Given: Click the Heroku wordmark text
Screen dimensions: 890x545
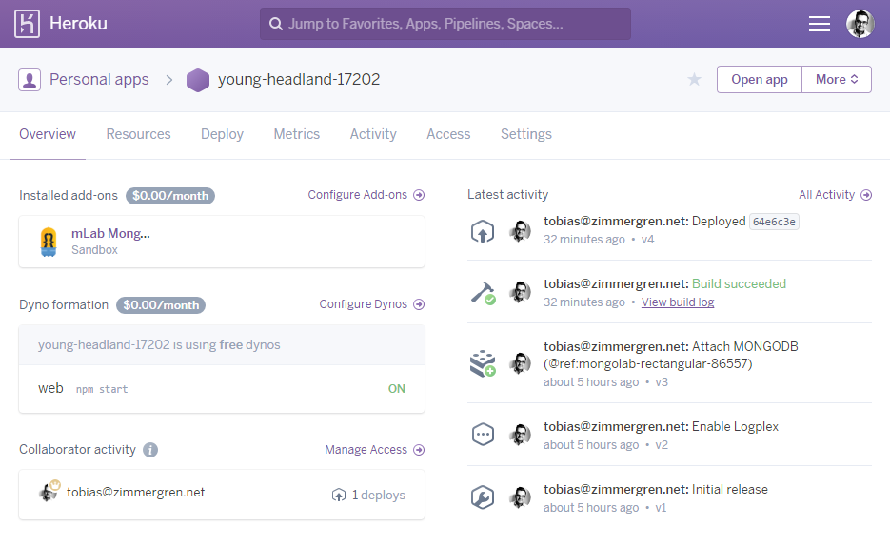Looking at the screenshot, I should (78, 24).
